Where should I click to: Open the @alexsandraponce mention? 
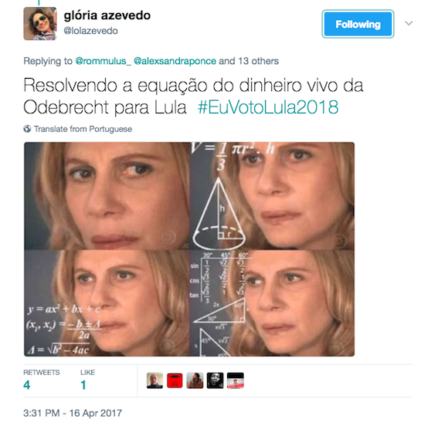click(175, 61)
